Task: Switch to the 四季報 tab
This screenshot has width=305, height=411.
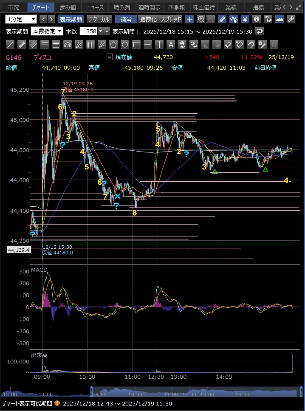Action: [x=176, y=7]
